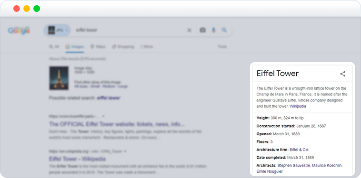Click the Height: 300 m, 324 m to tip text
This screenshot has width=361, height=178.
[x=280, y=118]
